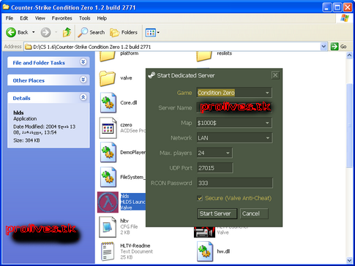This screenshot has width=355, height=266.
Task: Click the Start Server button
Action: point(217,213)
